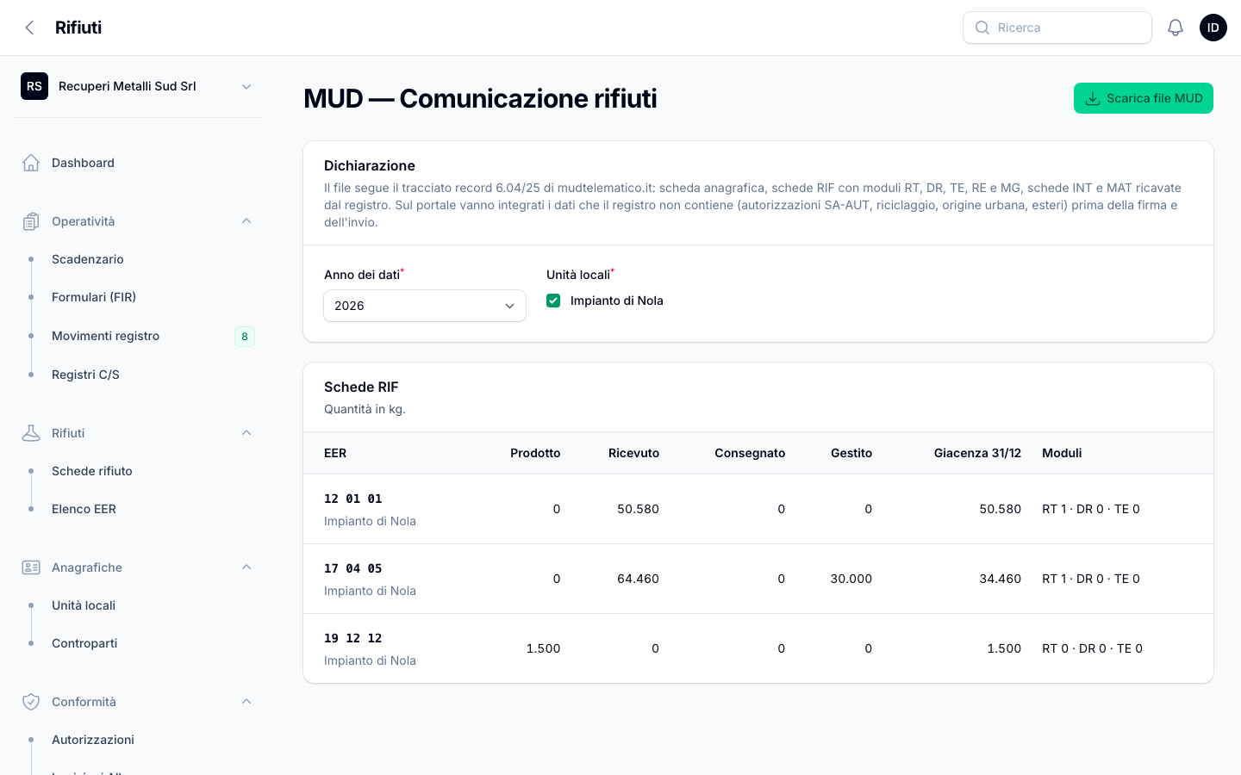Go back using the arrow beside Rifiuti
Viewport: 1241px width, 775px height.
(x=30, y=28)
